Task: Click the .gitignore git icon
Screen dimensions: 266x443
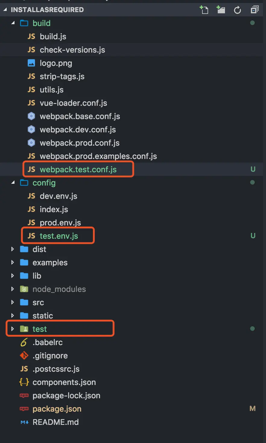Action: [x=24, y=356]
